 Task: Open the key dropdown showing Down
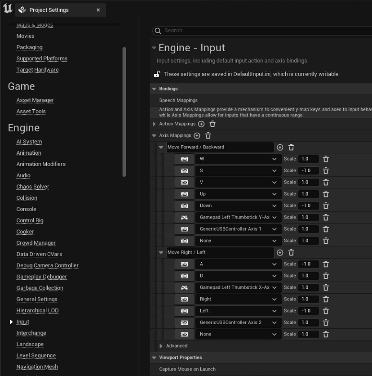238,206
